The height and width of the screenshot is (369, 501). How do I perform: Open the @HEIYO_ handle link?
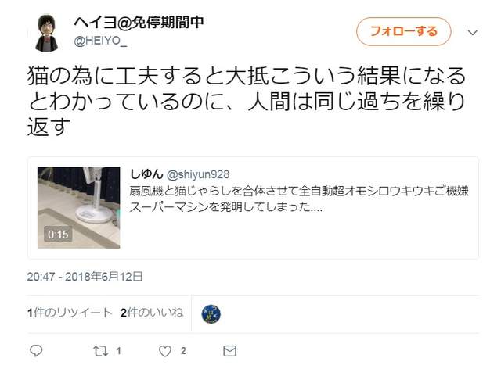click(x=100, y=41)
